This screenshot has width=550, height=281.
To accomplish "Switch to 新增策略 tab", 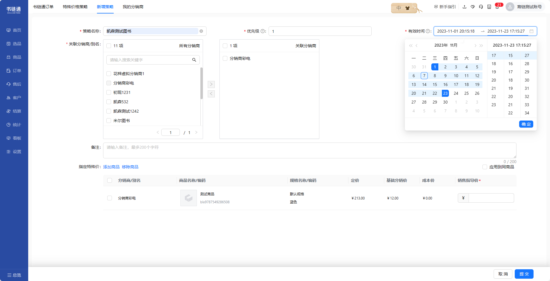I will 105,7.
